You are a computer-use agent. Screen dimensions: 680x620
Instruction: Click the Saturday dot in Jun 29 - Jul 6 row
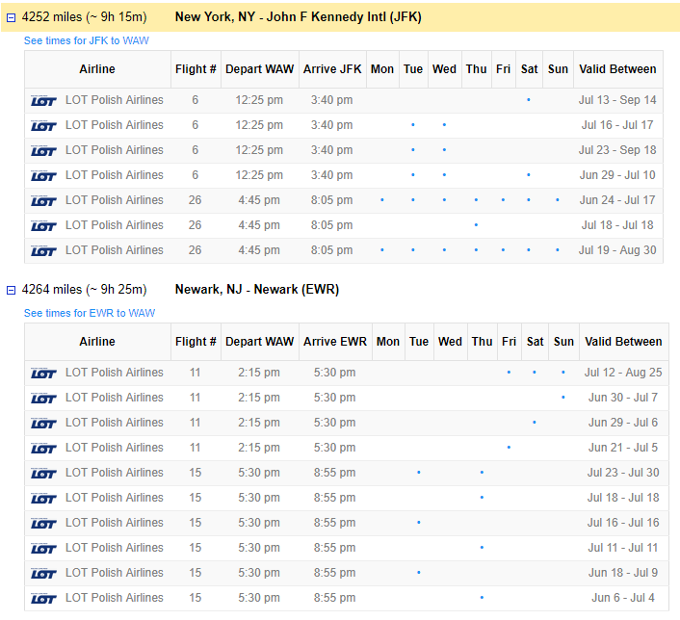(535, 423)
